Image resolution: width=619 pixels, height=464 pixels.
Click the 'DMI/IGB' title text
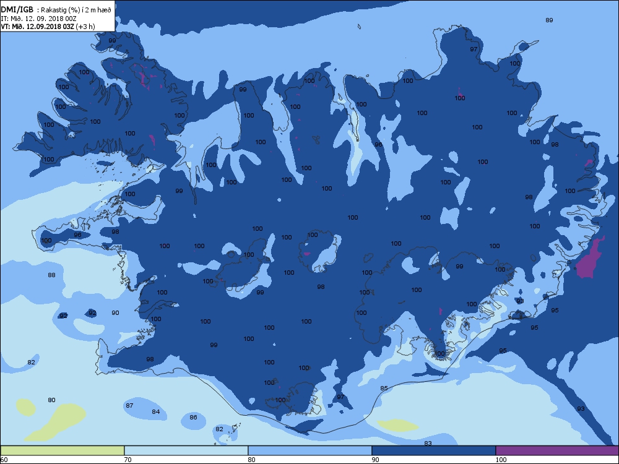[x=17, y=10]
